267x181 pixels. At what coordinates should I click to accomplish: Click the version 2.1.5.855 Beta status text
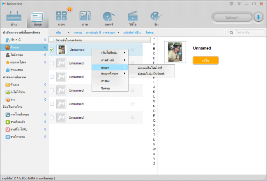[x=29, y=178]
